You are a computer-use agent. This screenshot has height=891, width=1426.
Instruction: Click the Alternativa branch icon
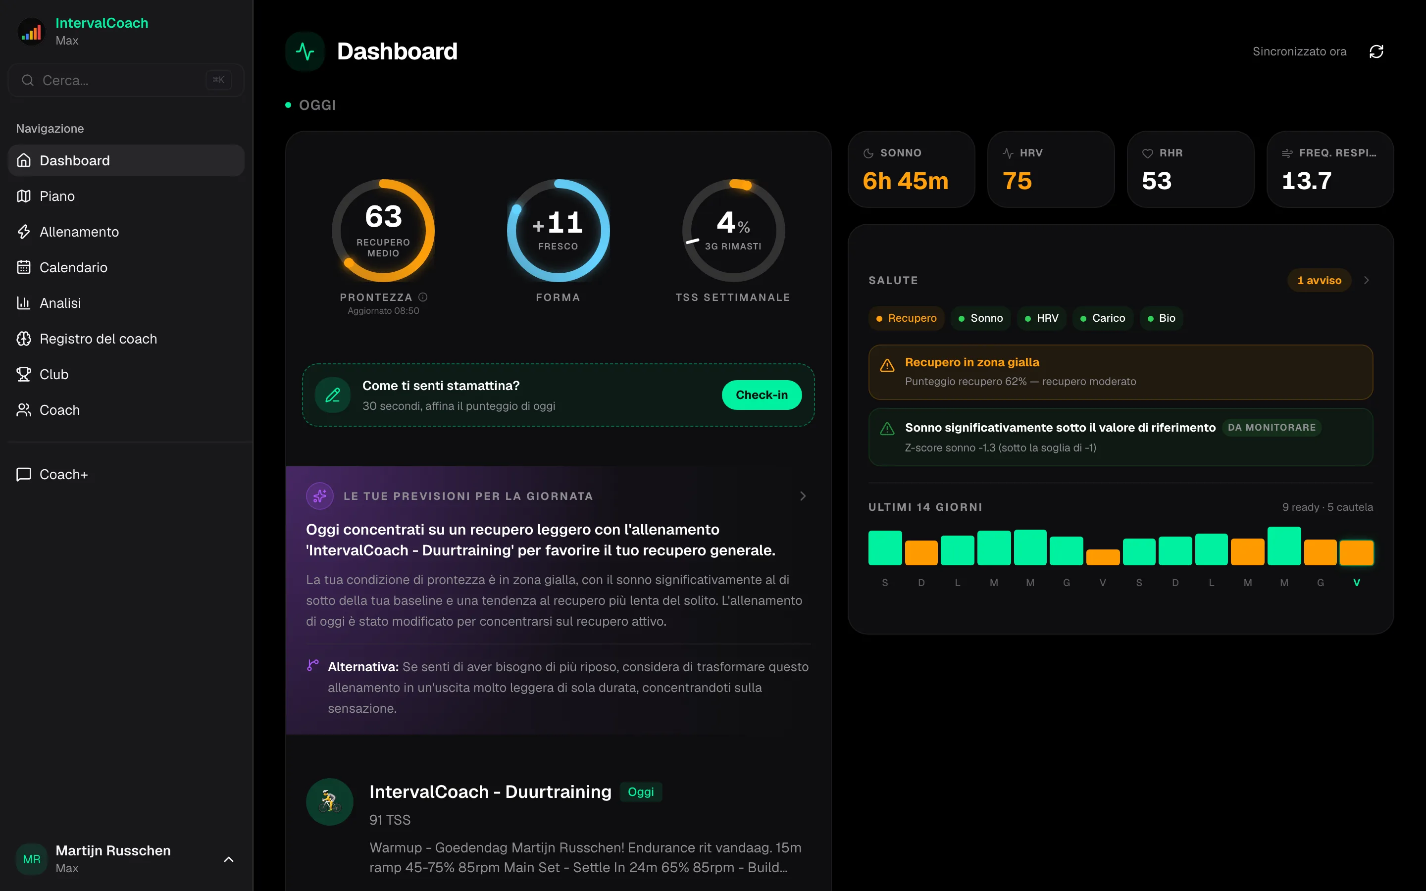(x=313, y=665)
